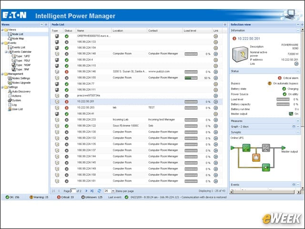The height and width of the screenshot is (229, 305).
Task: Open the Log page
Action: coord(14,105)
